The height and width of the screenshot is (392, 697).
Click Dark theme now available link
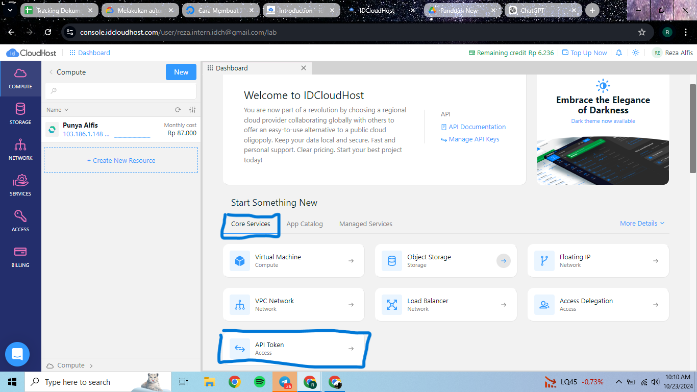[603, 121]
